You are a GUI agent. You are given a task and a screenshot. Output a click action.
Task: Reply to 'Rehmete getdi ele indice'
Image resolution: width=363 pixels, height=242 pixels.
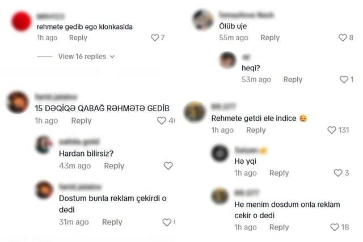point(256,130)
